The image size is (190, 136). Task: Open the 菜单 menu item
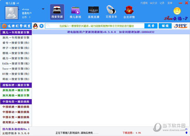pyautogui.click(x=170, y=3)
